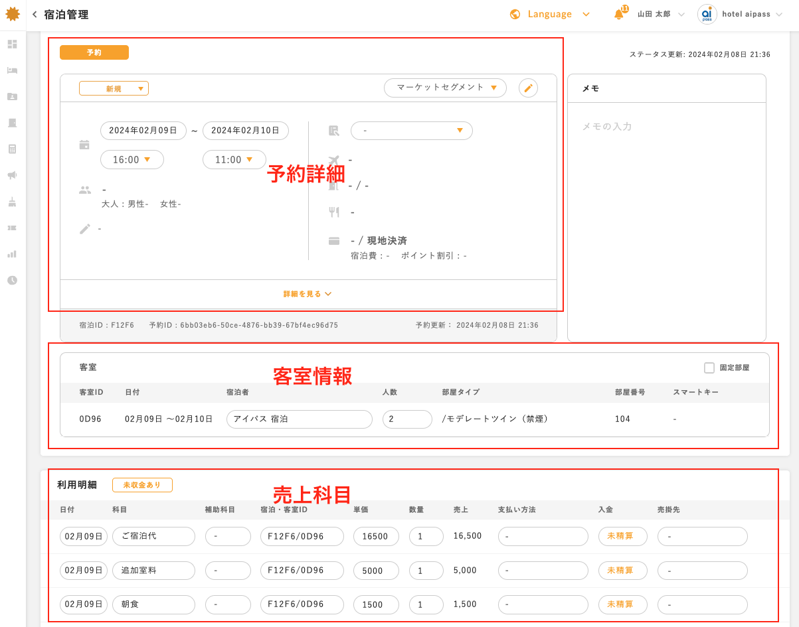Click 未精算 for ご宿泊代 row
This screenshot has width=799, height=627.
click(x=623, y=536)
